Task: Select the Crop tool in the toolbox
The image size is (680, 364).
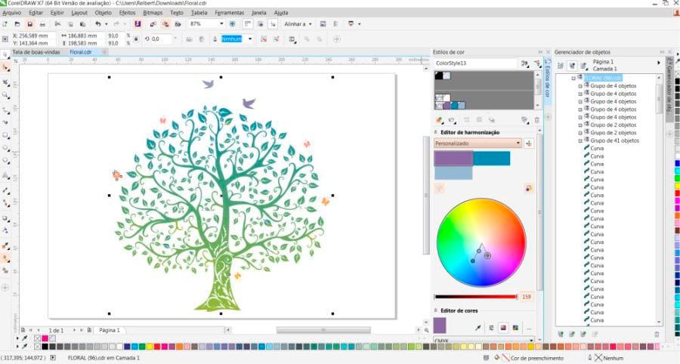Action: tap(5, 82)
